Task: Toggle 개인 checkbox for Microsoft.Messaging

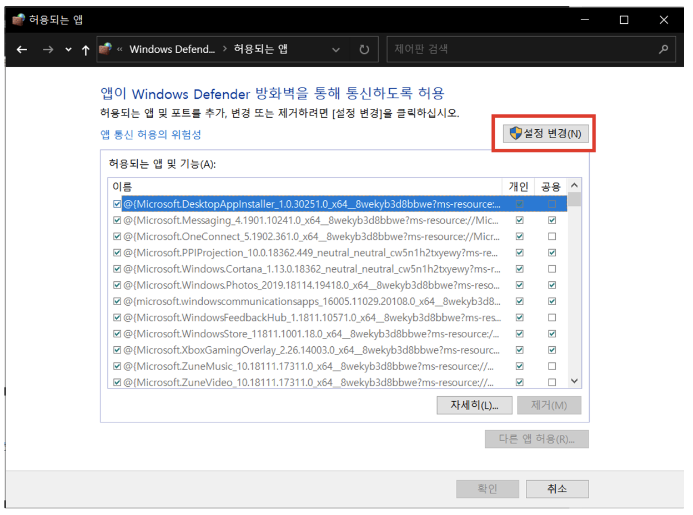Action: (x=519, y=220)
